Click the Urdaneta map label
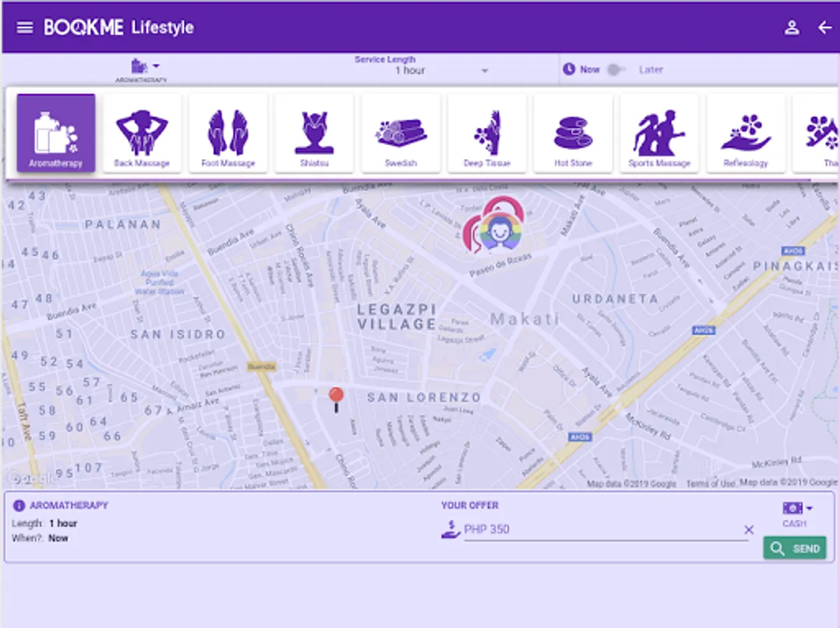This screenshot has width=840, height=628. tap(615, 299)
